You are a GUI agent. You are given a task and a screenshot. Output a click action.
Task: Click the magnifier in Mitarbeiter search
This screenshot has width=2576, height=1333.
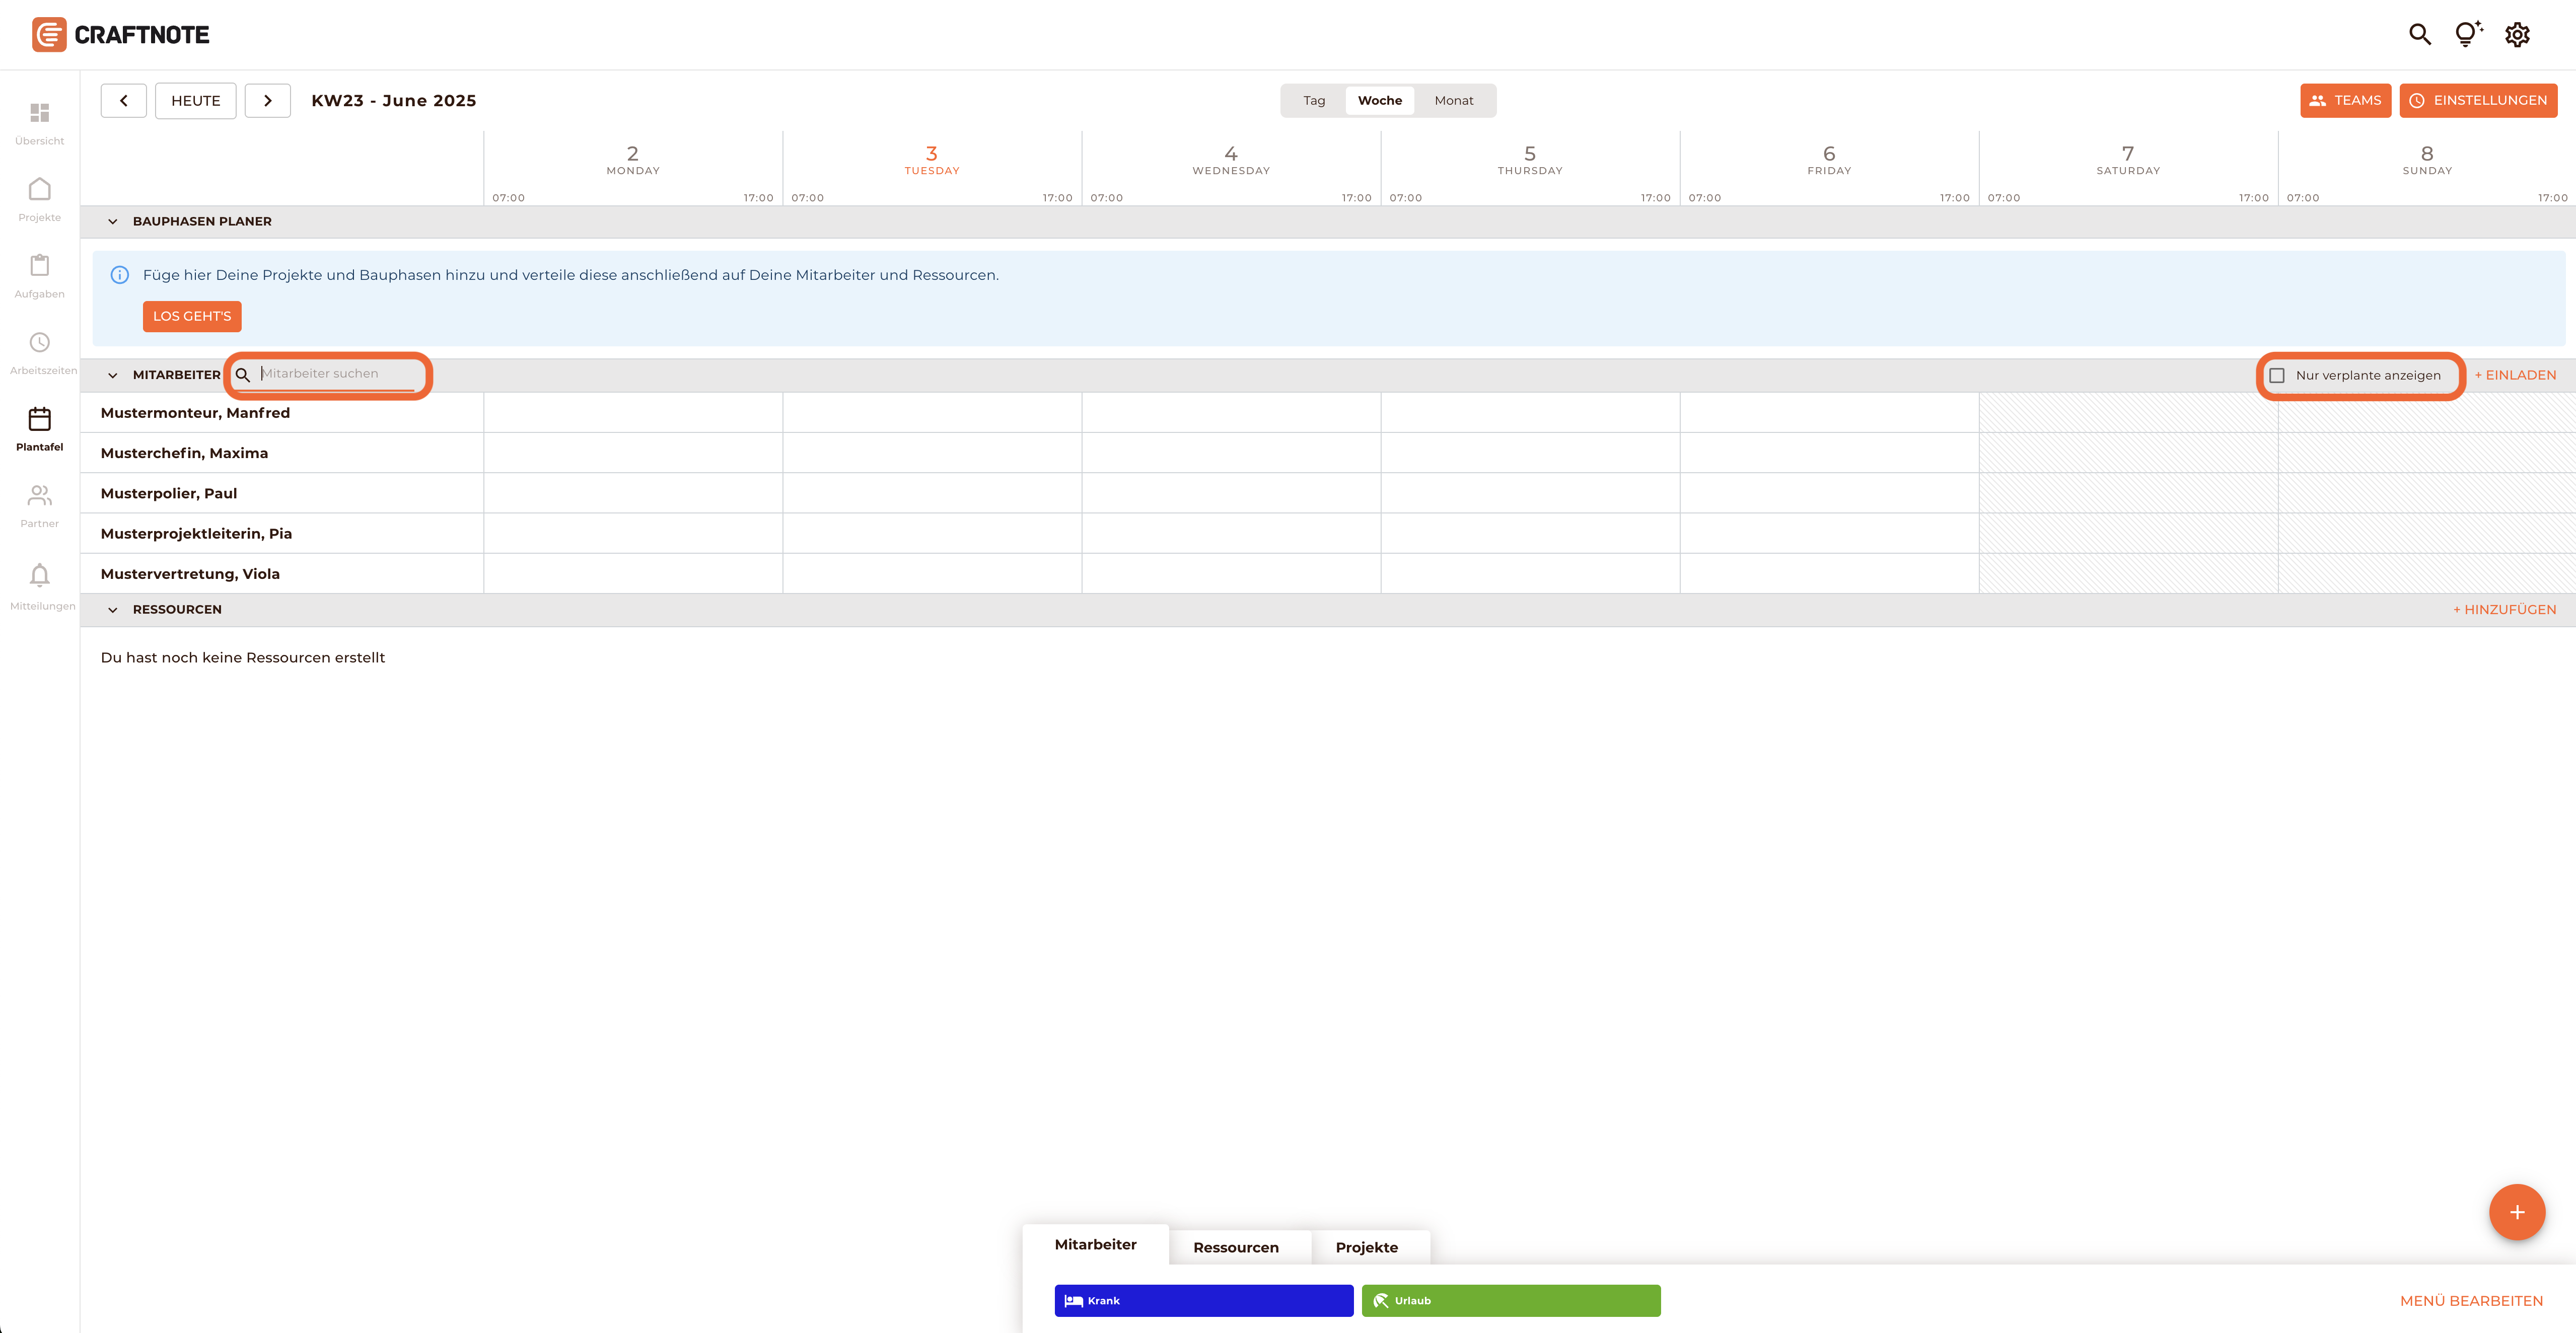pos(242,376)
